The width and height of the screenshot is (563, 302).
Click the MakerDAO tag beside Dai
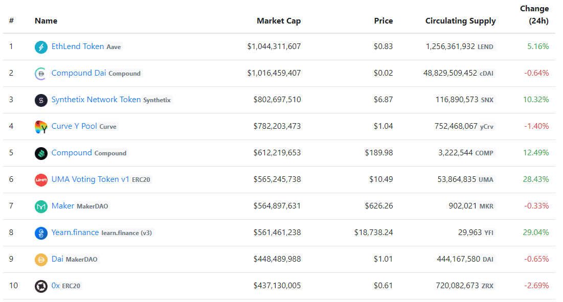coord(81,259)
